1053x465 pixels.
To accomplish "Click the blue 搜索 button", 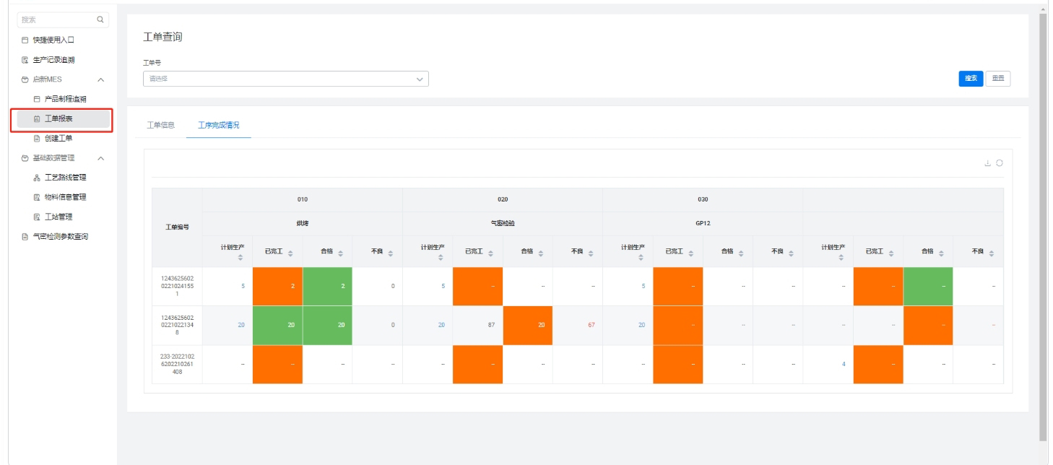I will coord(971,79).
